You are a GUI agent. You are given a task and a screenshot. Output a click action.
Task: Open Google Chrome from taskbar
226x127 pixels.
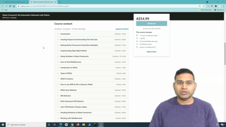(72, 125)
